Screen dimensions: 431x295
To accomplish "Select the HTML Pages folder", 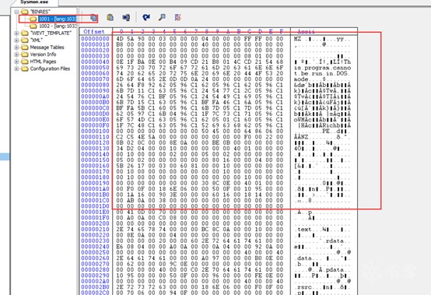I will pyautogui.click(x=43, y=61).
